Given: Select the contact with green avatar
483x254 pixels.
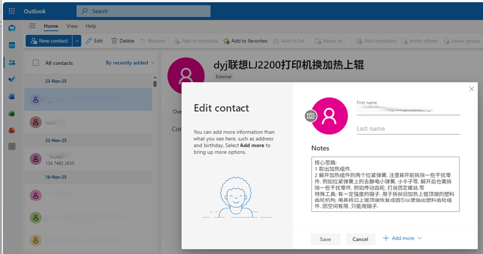Looking at the screenshot, I should click(x=89, y=218).
